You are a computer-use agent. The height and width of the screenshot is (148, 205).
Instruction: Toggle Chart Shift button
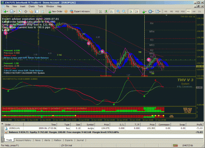(x=136, y=11)
